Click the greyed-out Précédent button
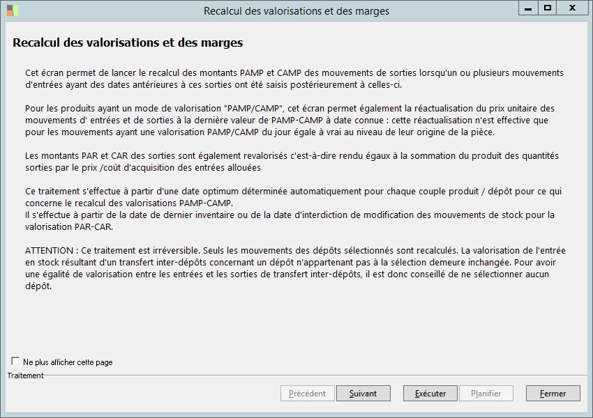Image resolution: width=593 pixels, height=418 pixels. (x=307, y=394)
